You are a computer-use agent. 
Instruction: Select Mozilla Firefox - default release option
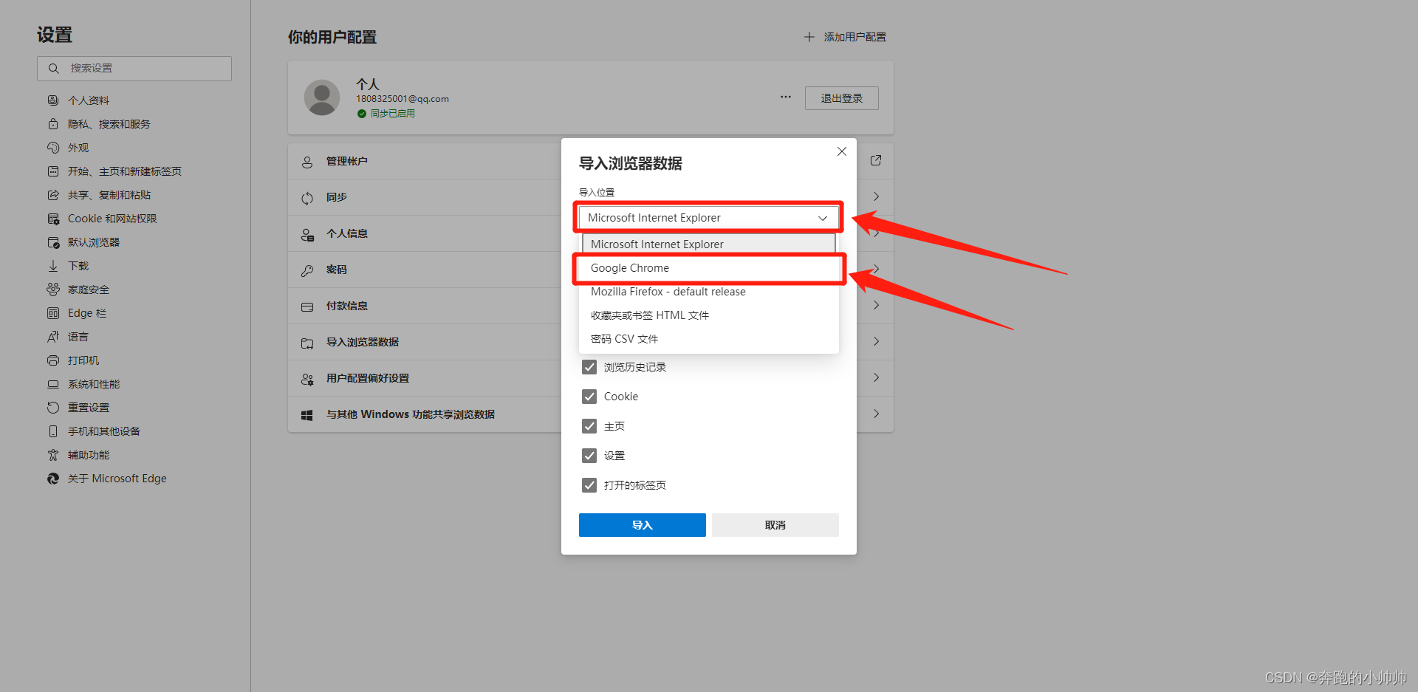point(709,292)
